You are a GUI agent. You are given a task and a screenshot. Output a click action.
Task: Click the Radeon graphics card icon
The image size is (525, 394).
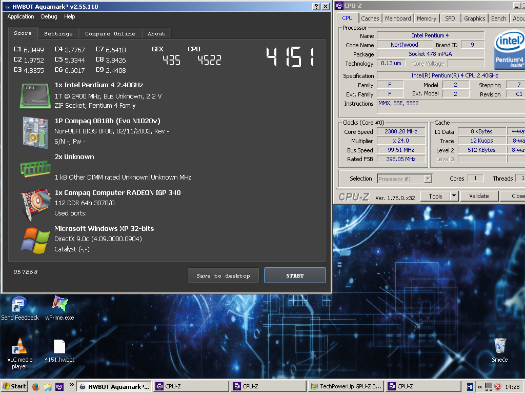point(35,204)
